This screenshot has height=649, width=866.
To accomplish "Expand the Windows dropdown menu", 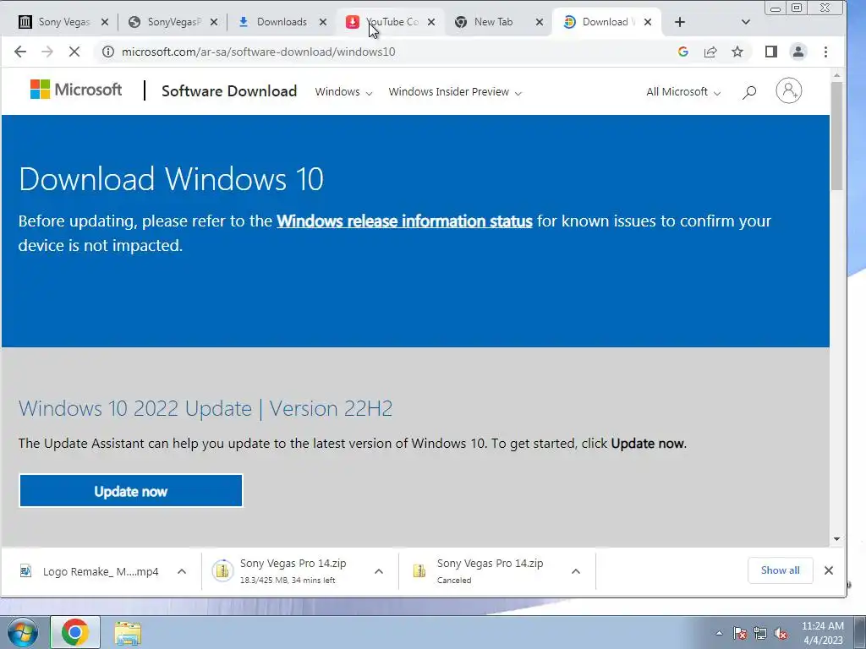I will [x=343, y=92].
